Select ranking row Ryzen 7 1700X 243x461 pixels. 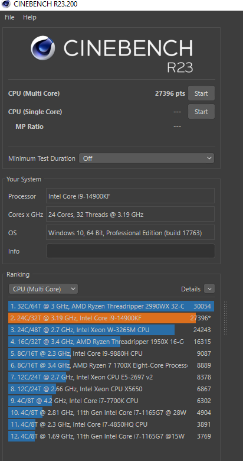(111, 365)
